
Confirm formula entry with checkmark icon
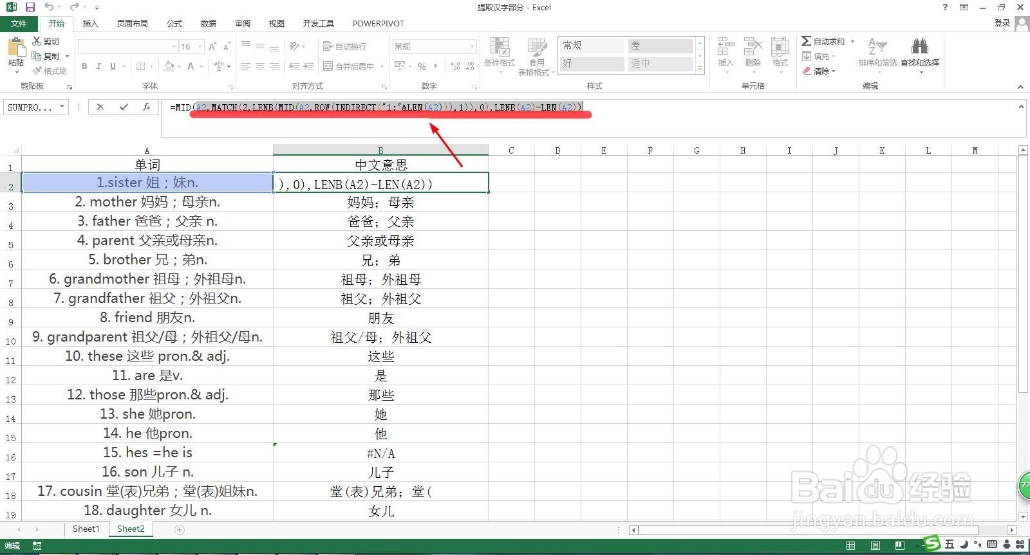tap(124, 107)
